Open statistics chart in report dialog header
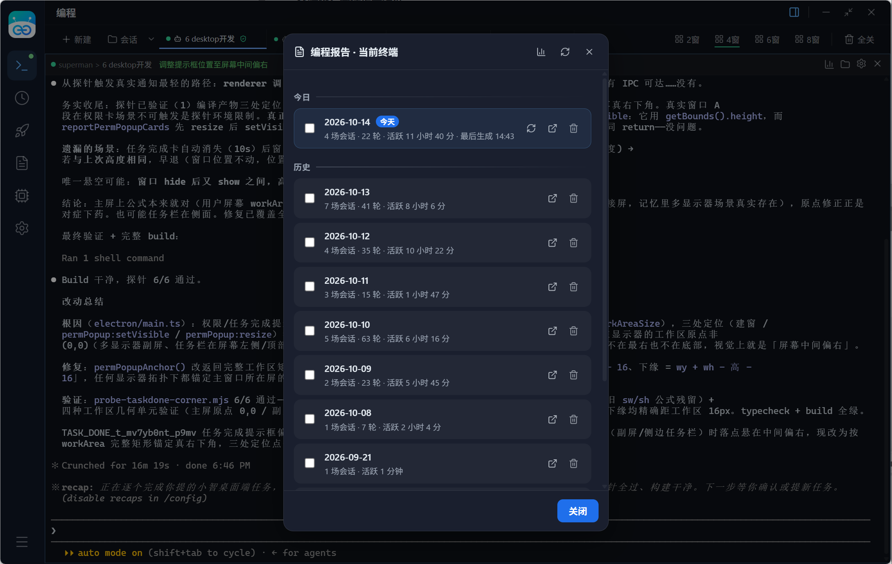Screen dimensions: 892x564 (x=541, y=52)
